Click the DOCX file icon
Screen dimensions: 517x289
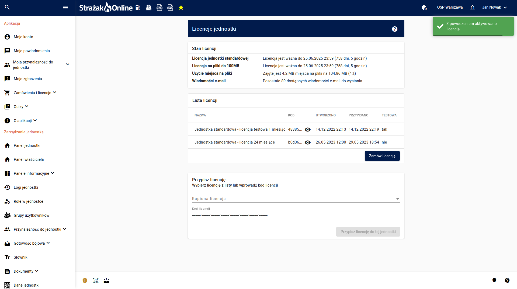pyautogui.click(x=170, y=8)
